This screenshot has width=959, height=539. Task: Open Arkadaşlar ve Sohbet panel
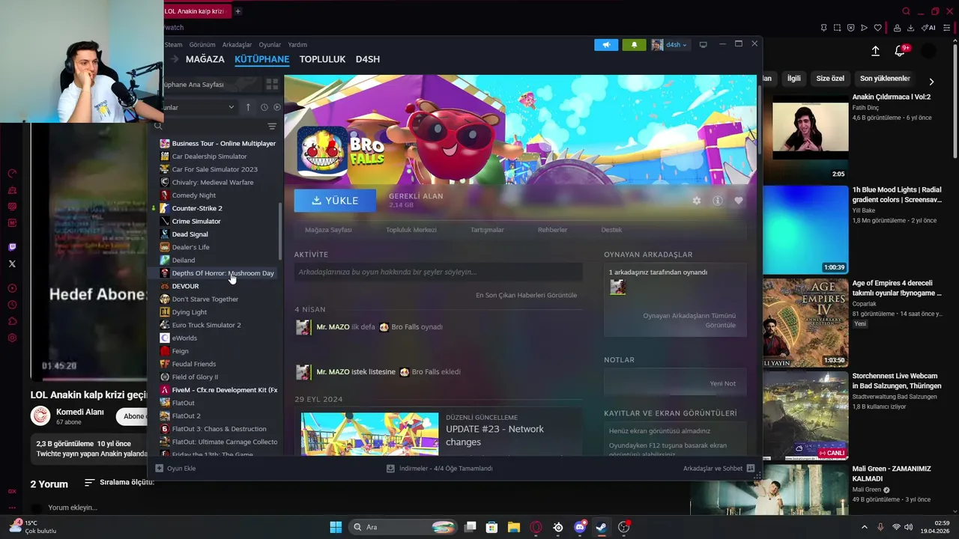click(x=719, y=469)
